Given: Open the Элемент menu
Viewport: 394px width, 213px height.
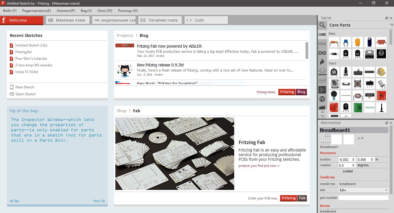Looking at the screenshot, I should (66, 11).
